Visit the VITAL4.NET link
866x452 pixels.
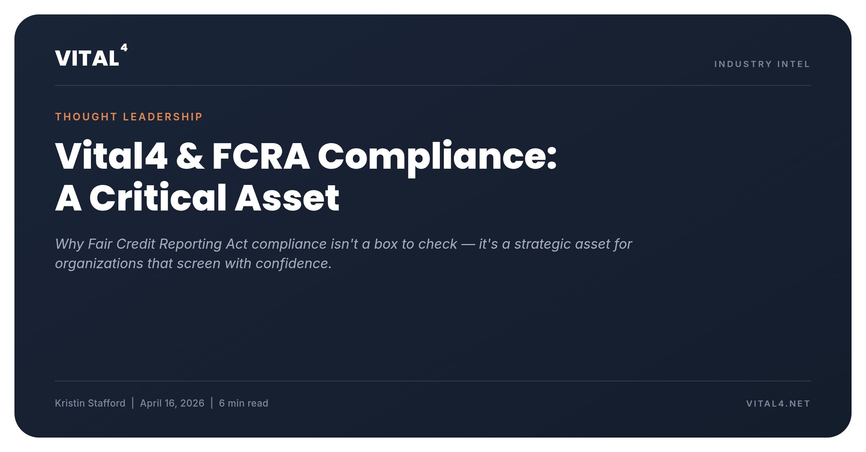pyautogui.click(x=778, y=404)
